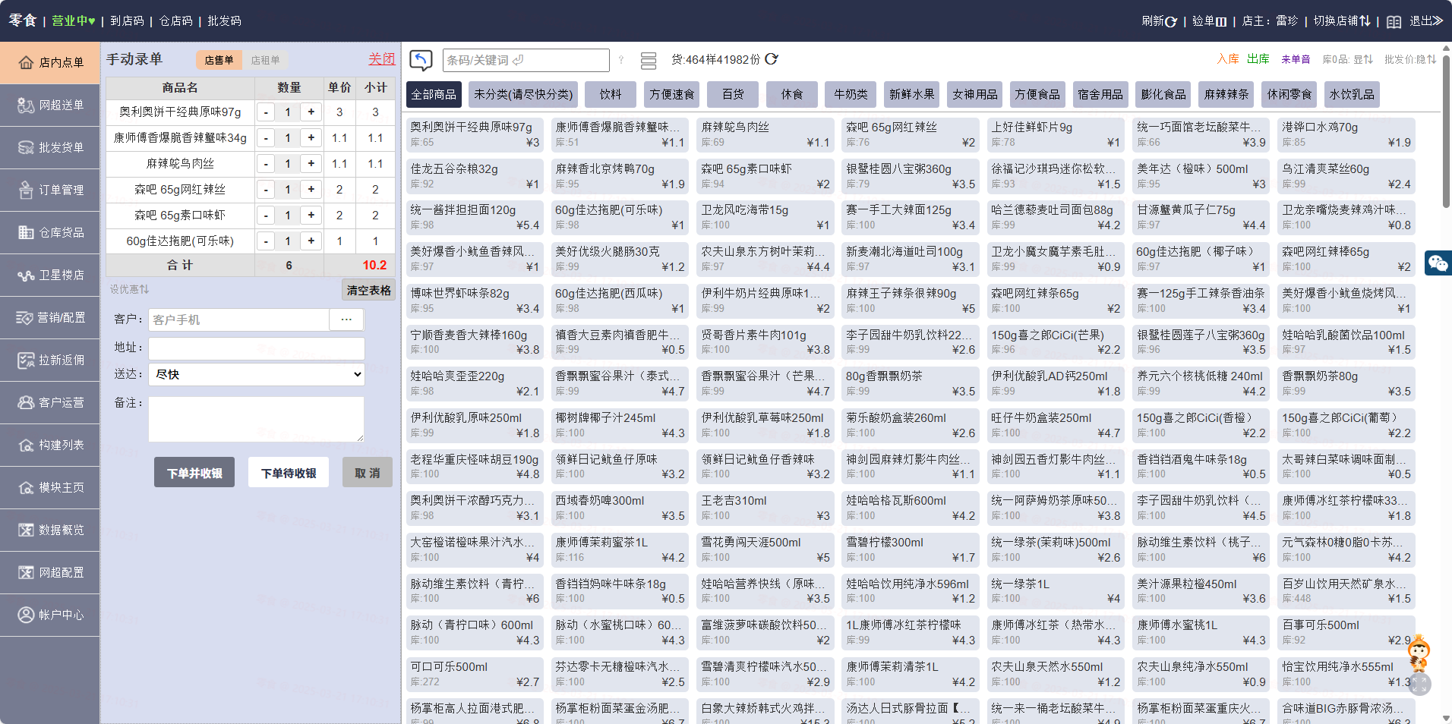Click 关闭 link on manual order panel

pos(382,59)
